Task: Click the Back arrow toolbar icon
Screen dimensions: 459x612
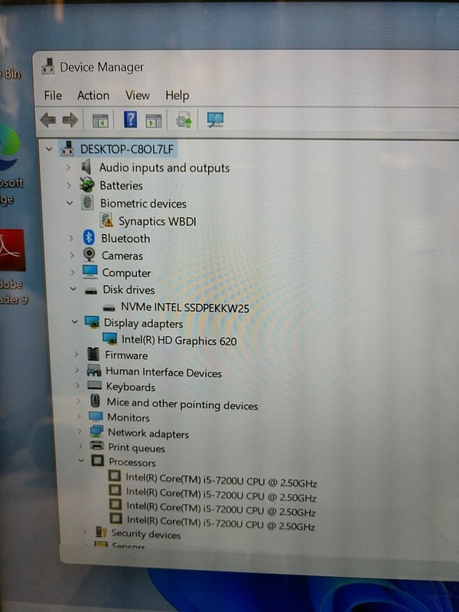Action: [x=48, y=120]
